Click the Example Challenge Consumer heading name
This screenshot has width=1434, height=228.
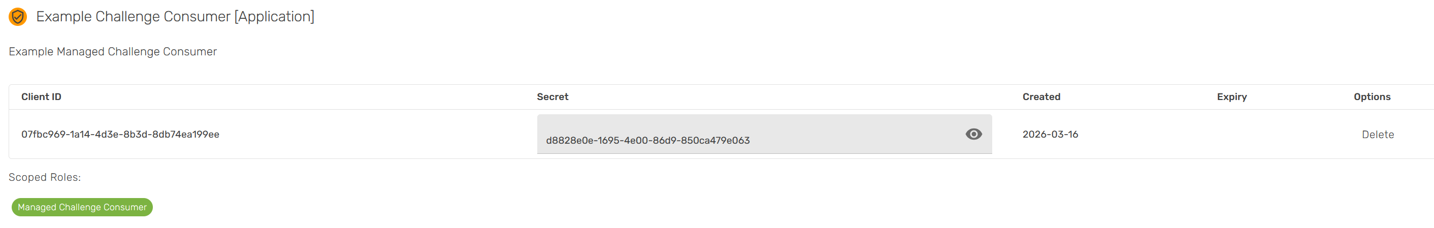[133, 17]
